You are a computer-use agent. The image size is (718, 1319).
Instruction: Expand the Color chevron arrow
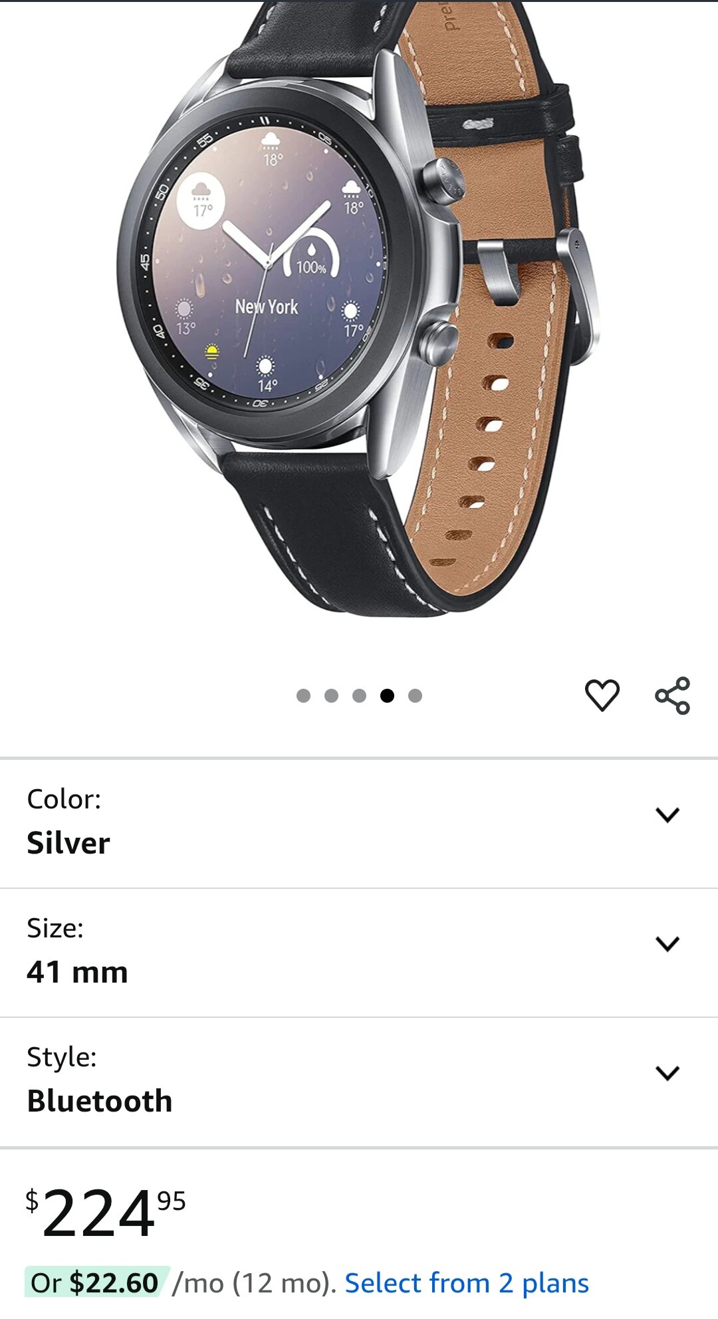point(667,814)
